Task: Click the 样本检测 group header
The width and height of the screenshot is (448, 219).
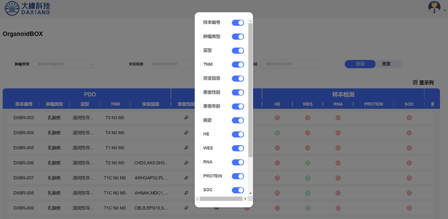Action: pyautogui.click(x=343, y=95)
